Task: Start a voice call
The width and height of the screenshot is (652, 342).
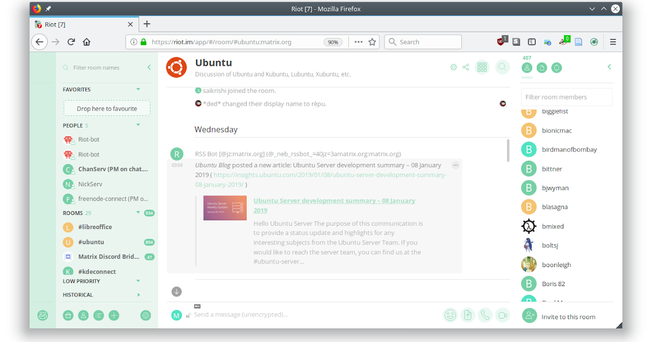Action: click(485, 315)
